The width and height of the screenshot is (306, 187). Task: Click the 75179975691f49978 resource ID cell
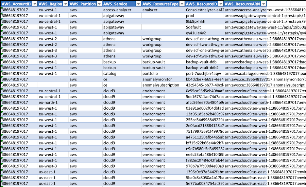coord(204,131)
